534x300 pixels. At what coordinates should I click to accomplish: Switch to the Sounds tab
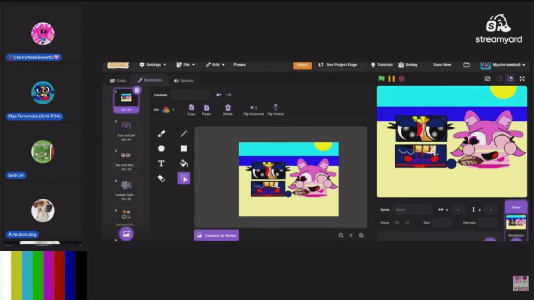(x=184, y=81)
